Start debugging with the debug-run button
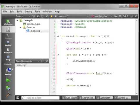Image resolution: width=140 pixels, height=105 pixels. click(x=8, y=88)
